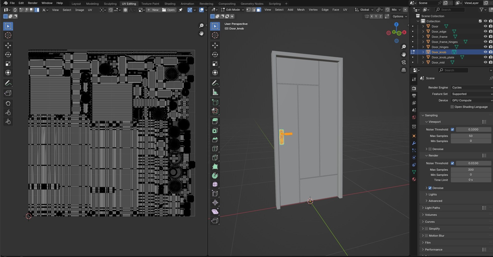Click the Time Limit field
The image size is (493, 257).
[471, 180]
